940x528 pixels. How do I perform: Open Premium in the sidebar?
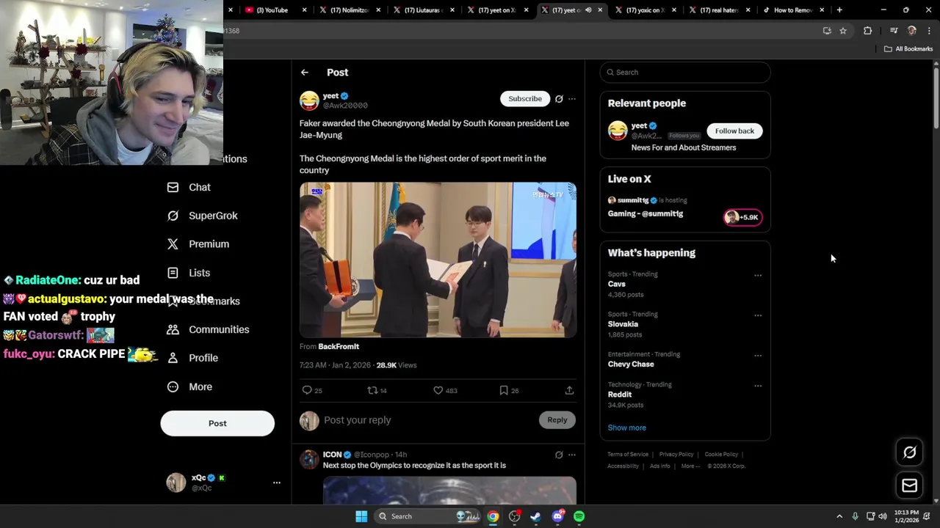198,244
